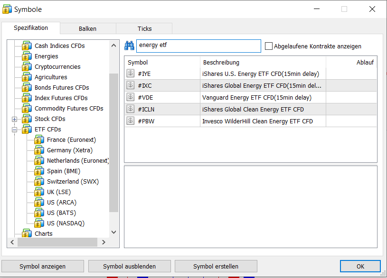Click the Index Futures CFDs folder icon
Screen dimensions: 387x278
pos(27,98)
